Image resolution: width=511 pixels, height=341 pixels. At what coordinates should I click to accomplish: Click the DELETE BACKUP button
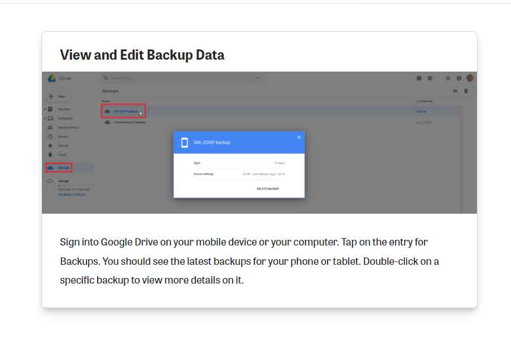[267, 189]
